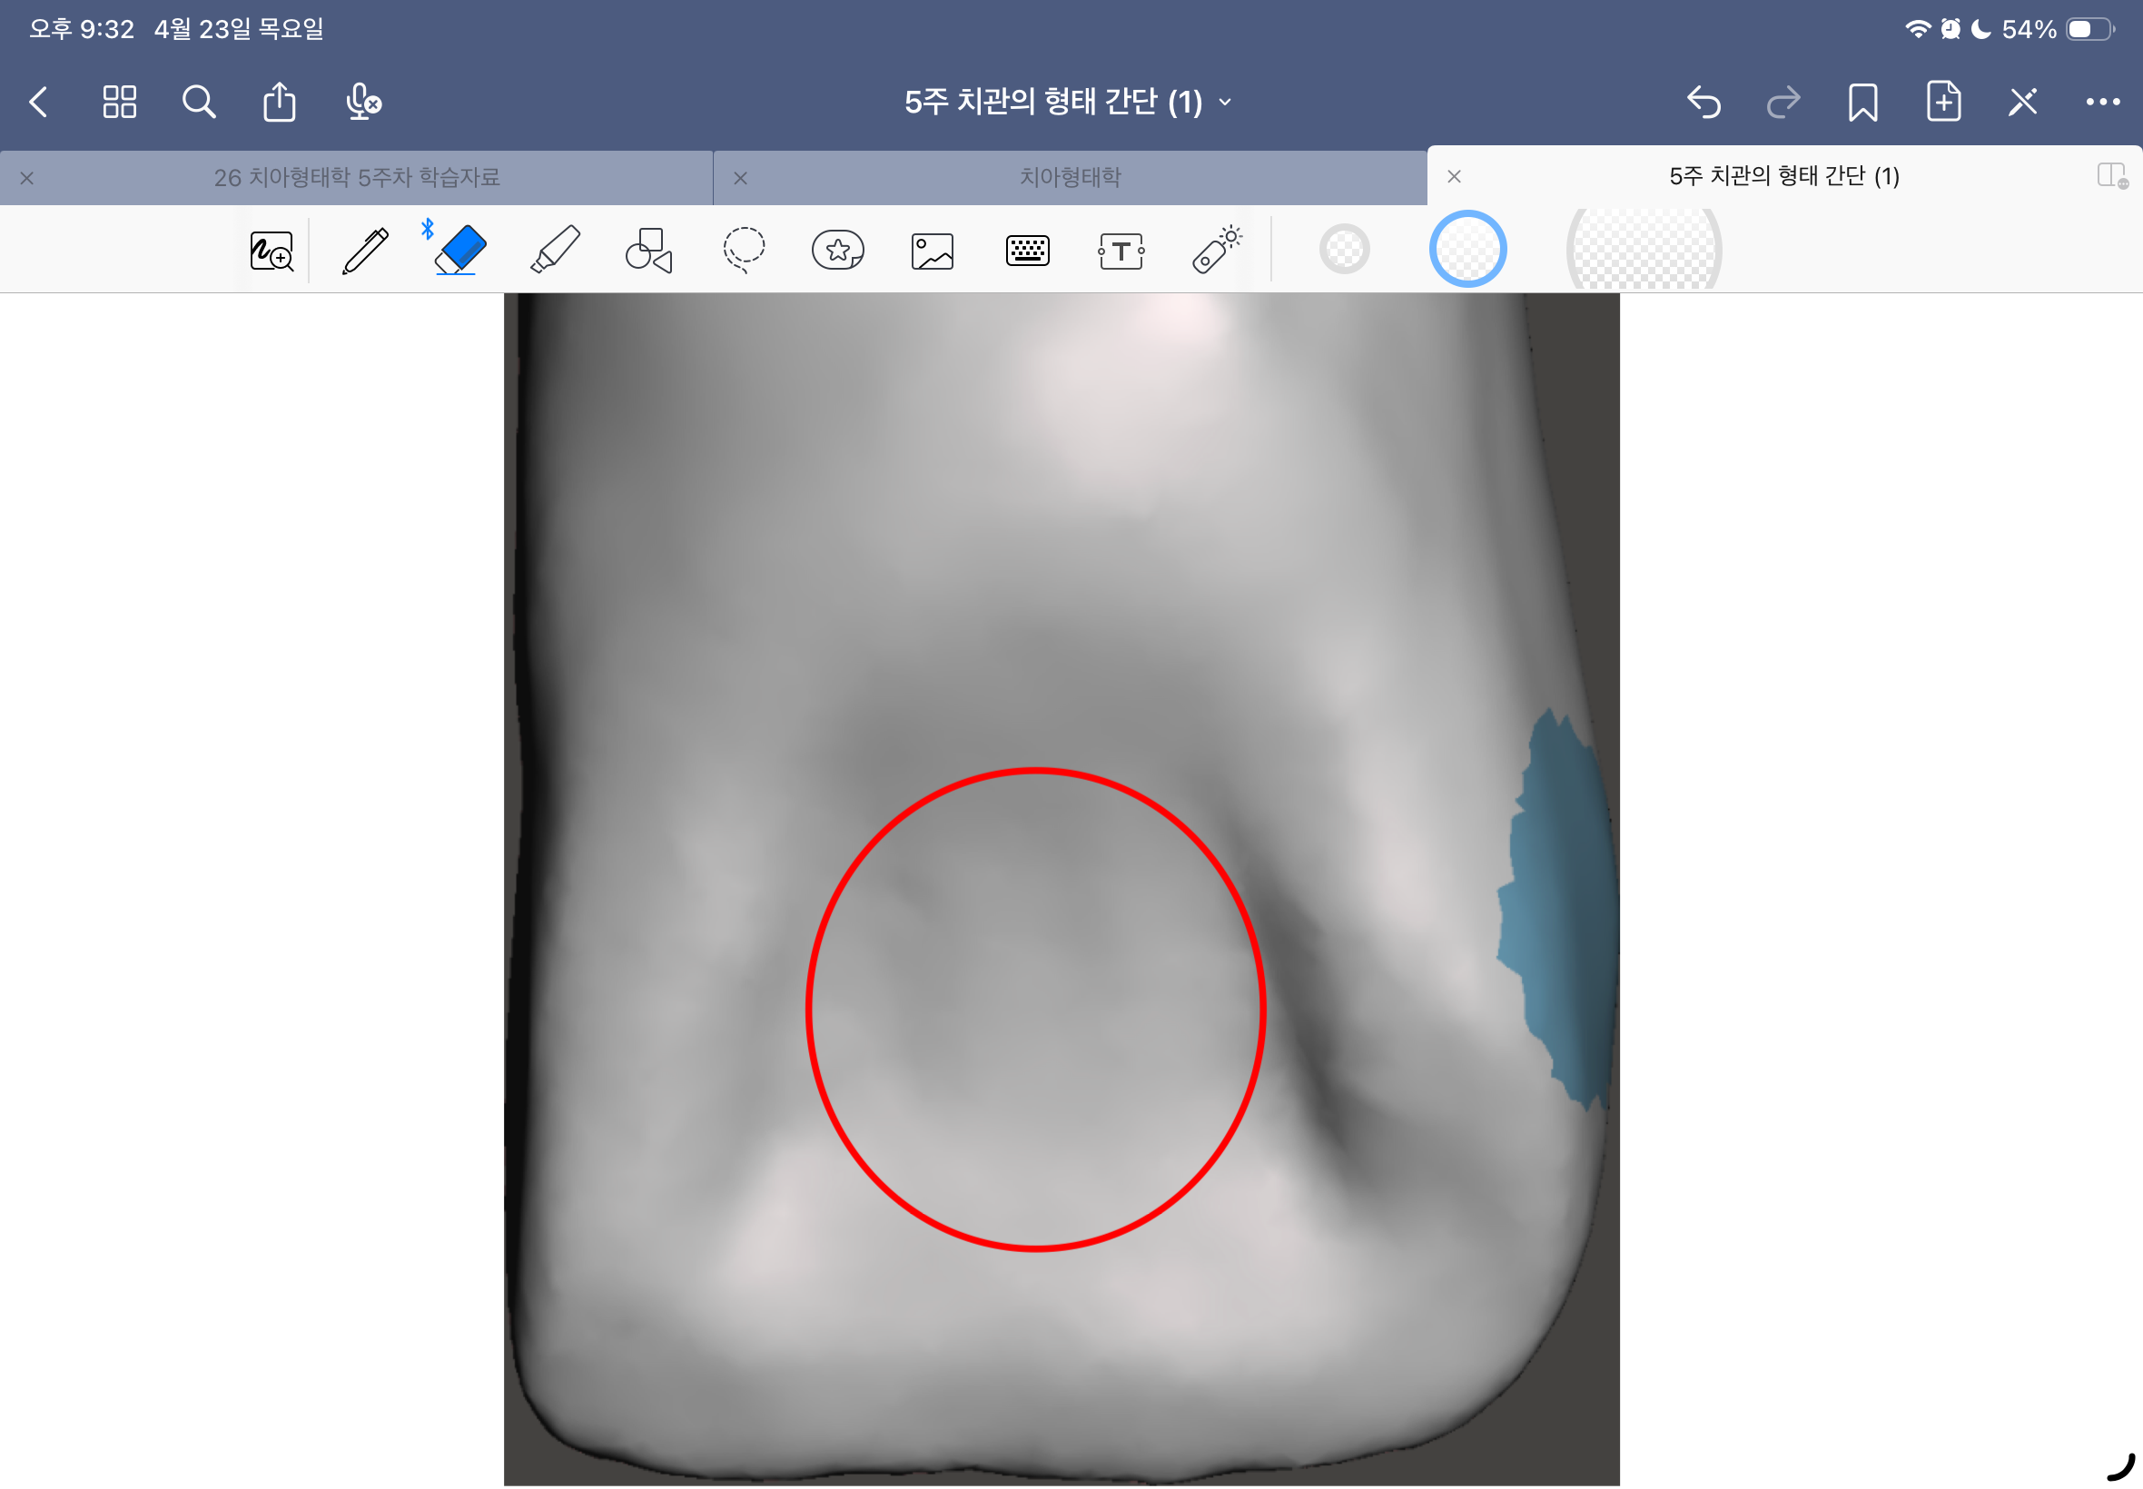2143x1489 pixels.
Task: Select the Highlighter tool
Action: tap(555, 250)
